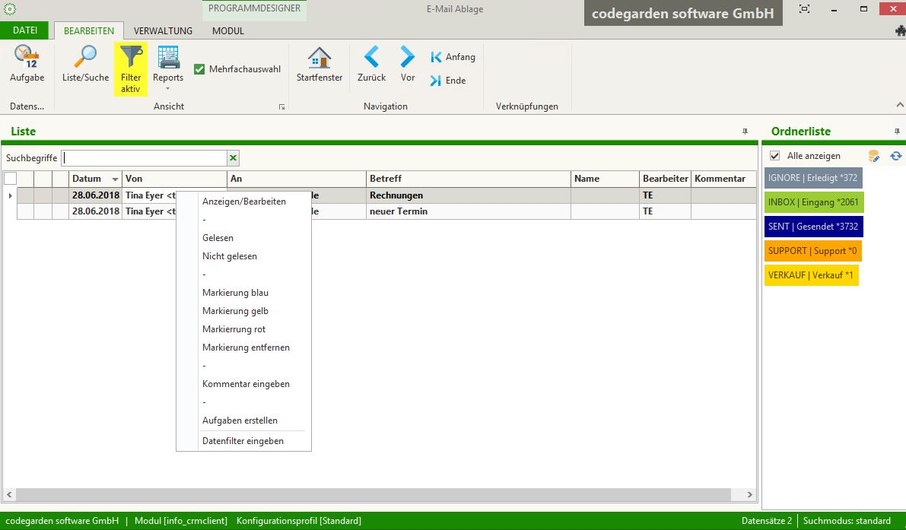Toggle the Mehrfachauswahl checkbox
Image resolution: width=906 pixels, height=530 pixels.
click(x=200, y=69)
